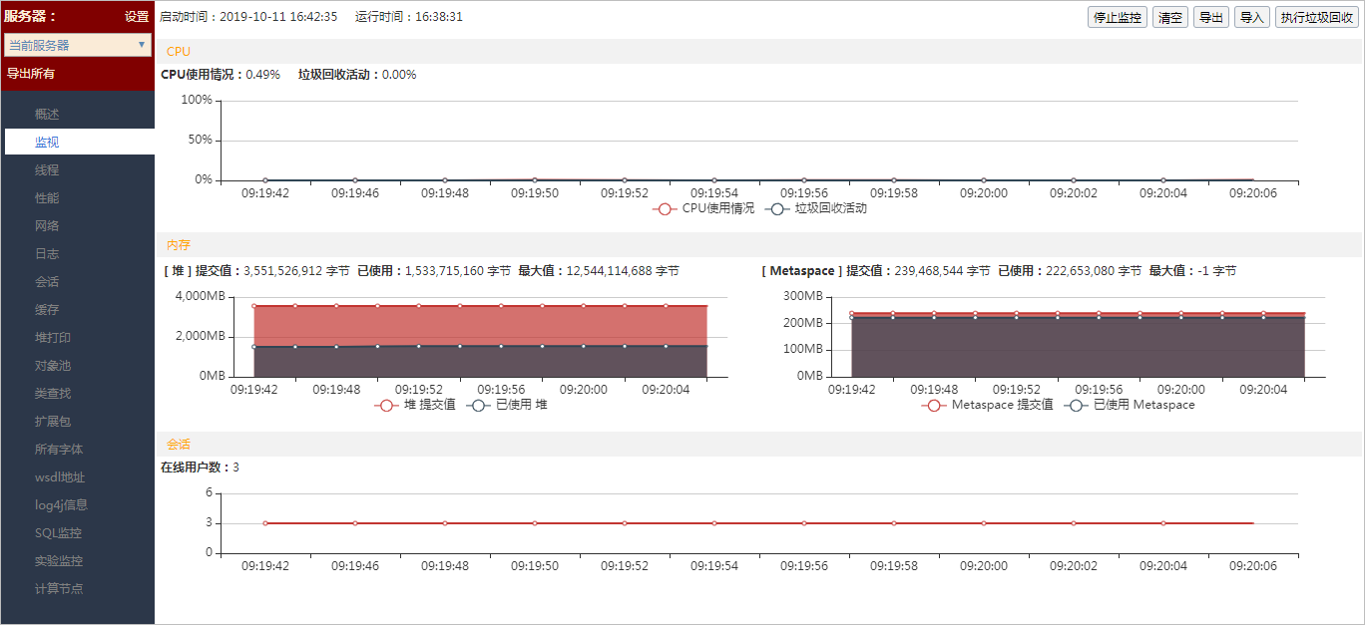Click the 服务器 label in sidebar
The image size is (1365, 625).
(x=31, y=16)
